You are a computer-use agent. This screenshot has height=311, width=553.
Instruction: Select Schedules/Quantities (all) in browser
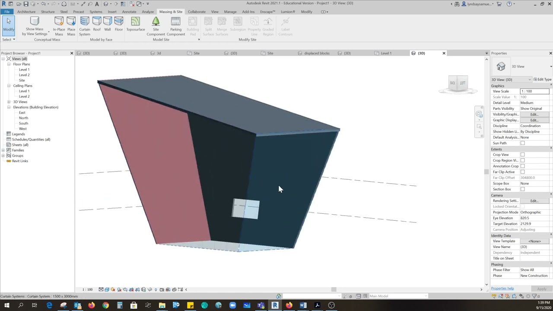tap(31, 140)
